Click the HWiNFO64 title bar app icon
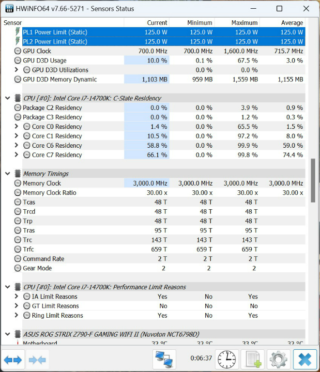The height and width of the screenshot is (372, 320). [9, 9]
